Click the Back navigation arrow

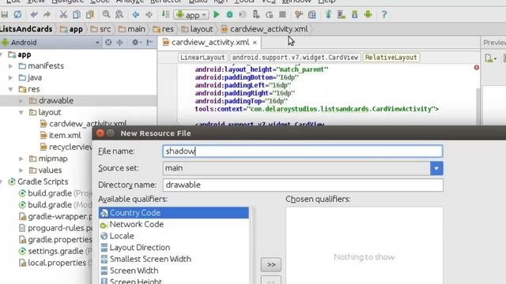[x=135, y=14]
